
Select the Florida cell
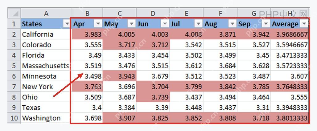pyautogui.click(x=46, y=55)
